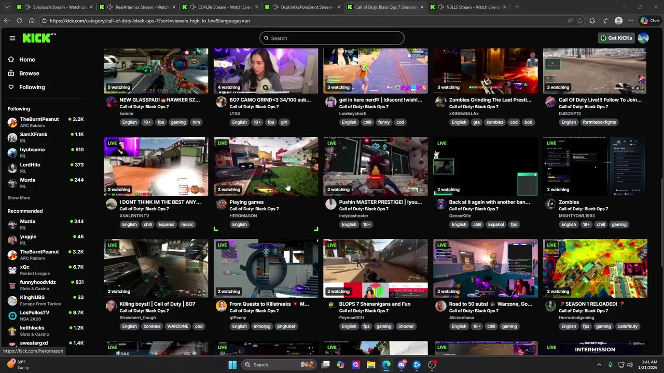
Task: Select the 'girl' tag under LYSS stream
Action: [284, 122]
